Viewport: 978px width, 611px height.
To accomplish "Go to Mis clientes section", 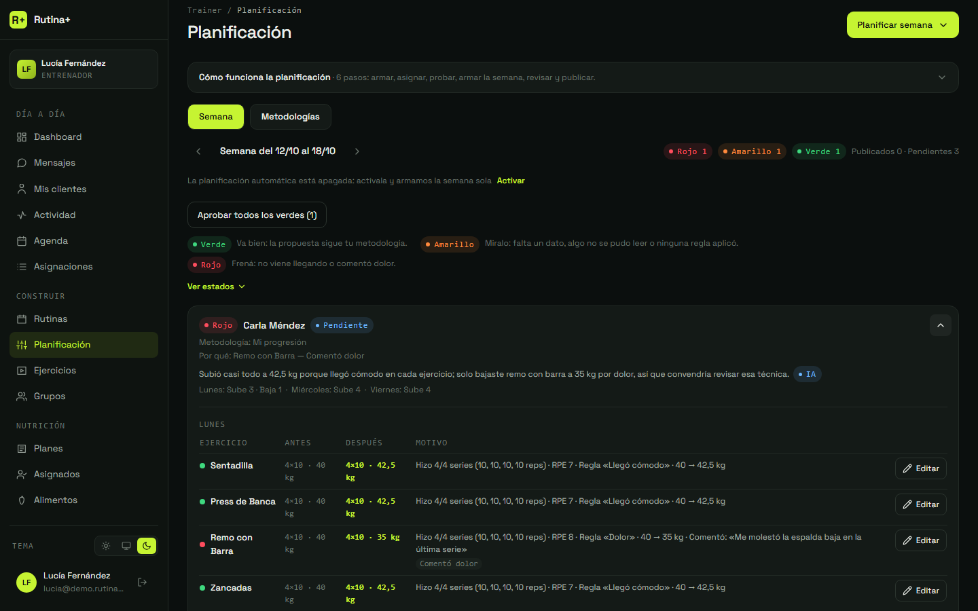I will click(x=84, y=189).
